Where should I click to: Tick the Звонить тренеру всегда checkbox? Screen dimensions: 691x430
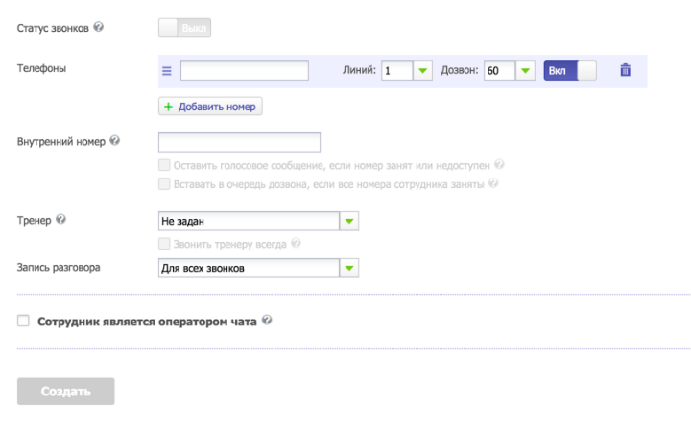165,244
